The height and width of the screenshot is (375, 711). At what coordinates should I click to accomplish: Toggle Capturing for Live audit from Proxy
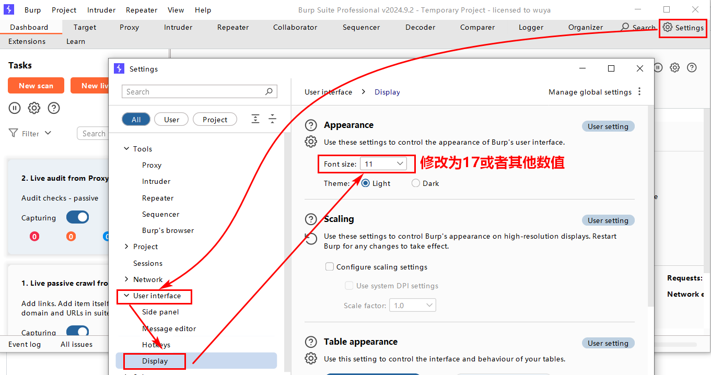click(x=77, y=217)
